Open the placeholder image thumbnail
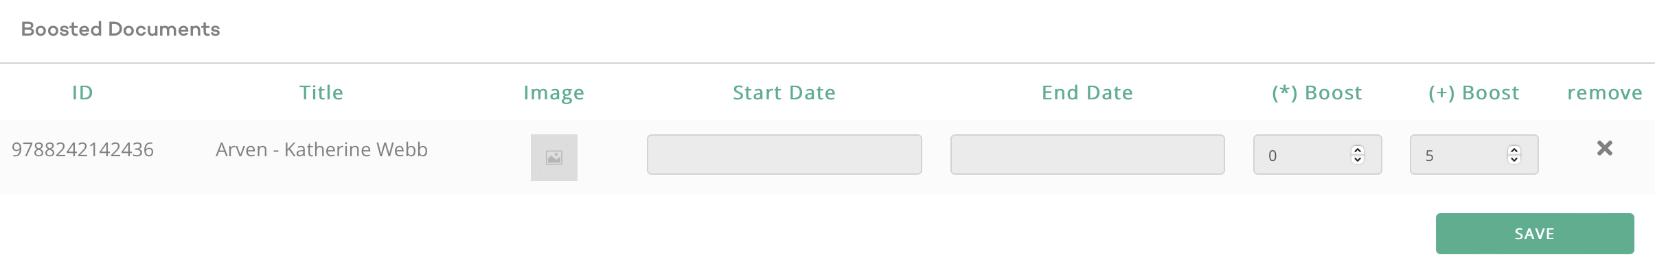The width and height of the screenshot is (1655, 270). click(554, 158)
